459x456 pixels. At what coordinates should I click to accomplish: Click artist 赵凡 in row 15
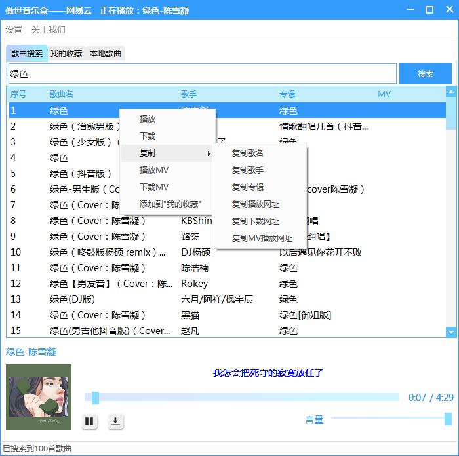click(190, 331)
